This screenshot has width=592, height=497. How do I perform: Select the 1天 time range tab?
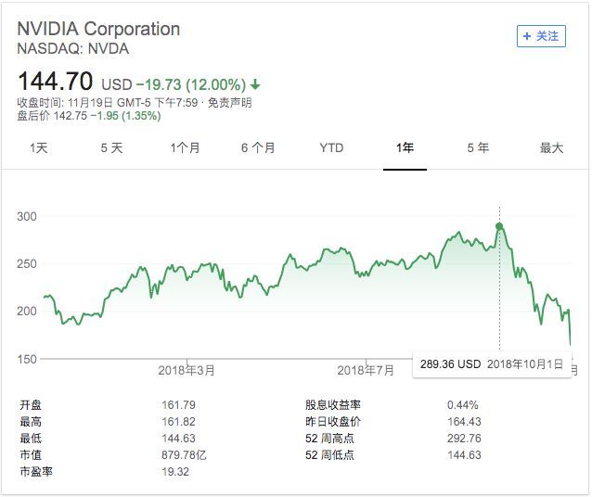(x=38, y=148)
